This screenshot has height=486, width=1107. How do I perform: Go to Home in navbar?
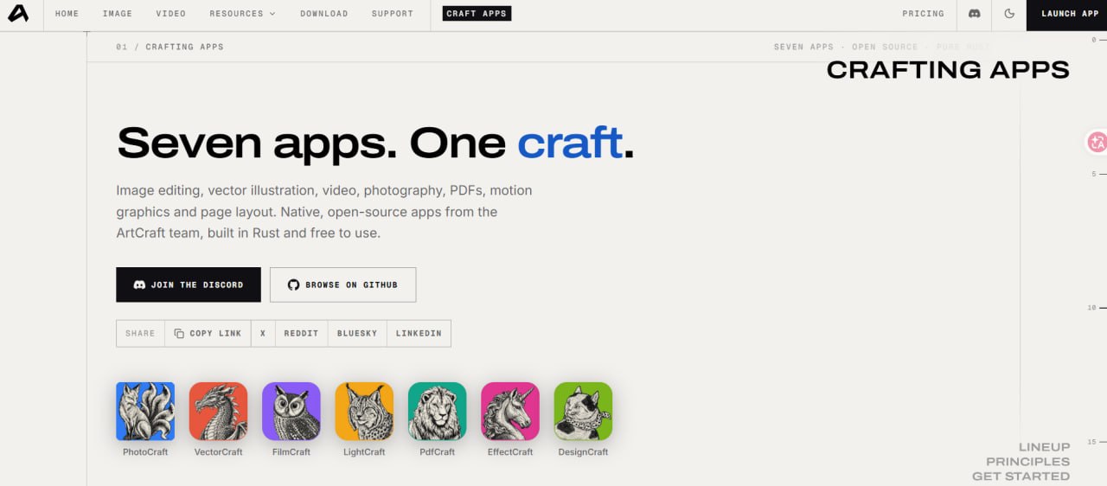[x=67, y=14]
